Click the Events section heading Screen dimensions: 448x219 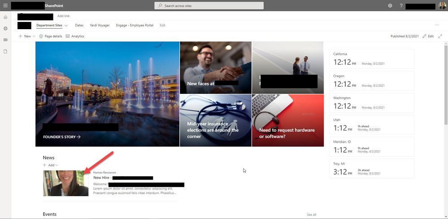(x=50, y=214)
